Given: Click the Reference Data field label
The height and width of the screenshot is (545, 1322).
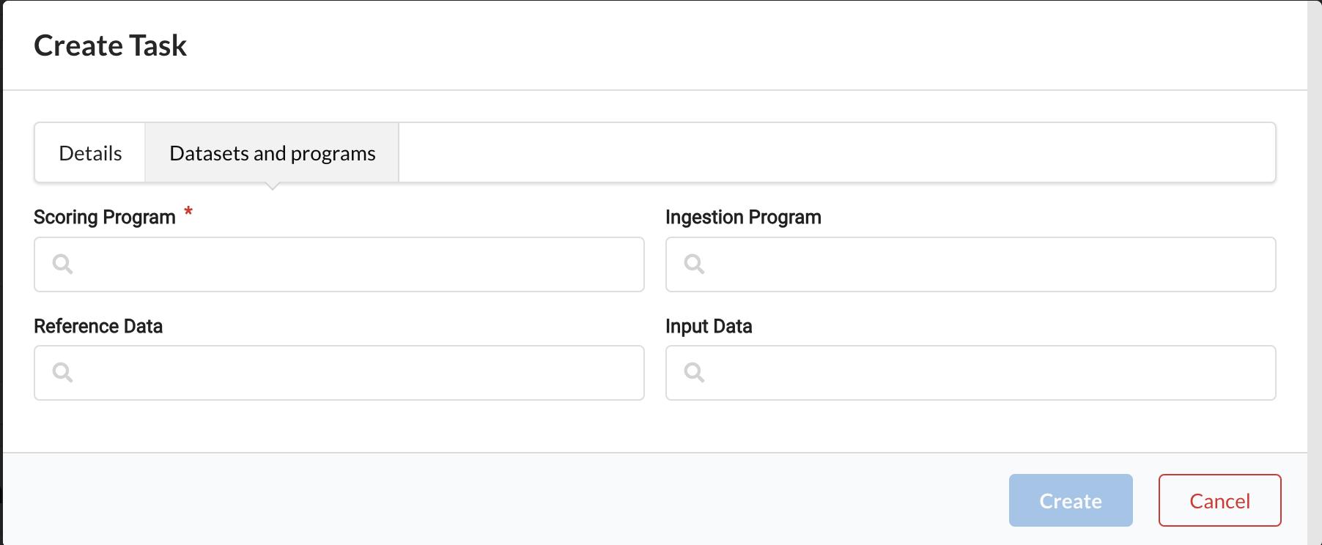Looking at the screenshot, I should click(98, 326).
